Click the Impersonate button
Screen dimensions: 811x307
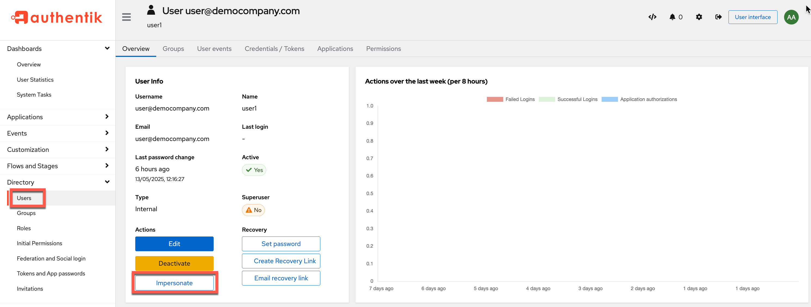click(174, 283)
